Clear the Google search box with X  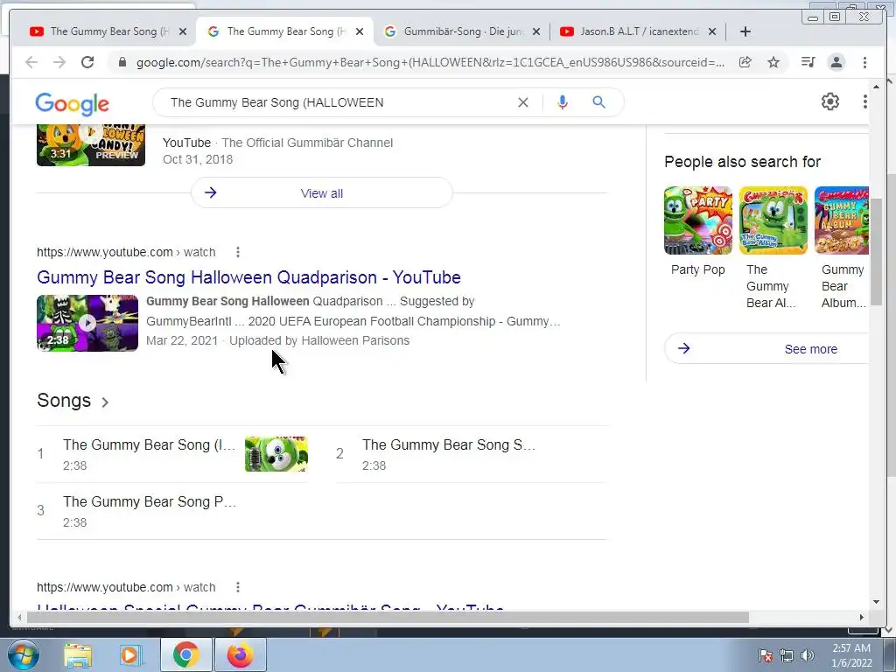pos(523,102)
